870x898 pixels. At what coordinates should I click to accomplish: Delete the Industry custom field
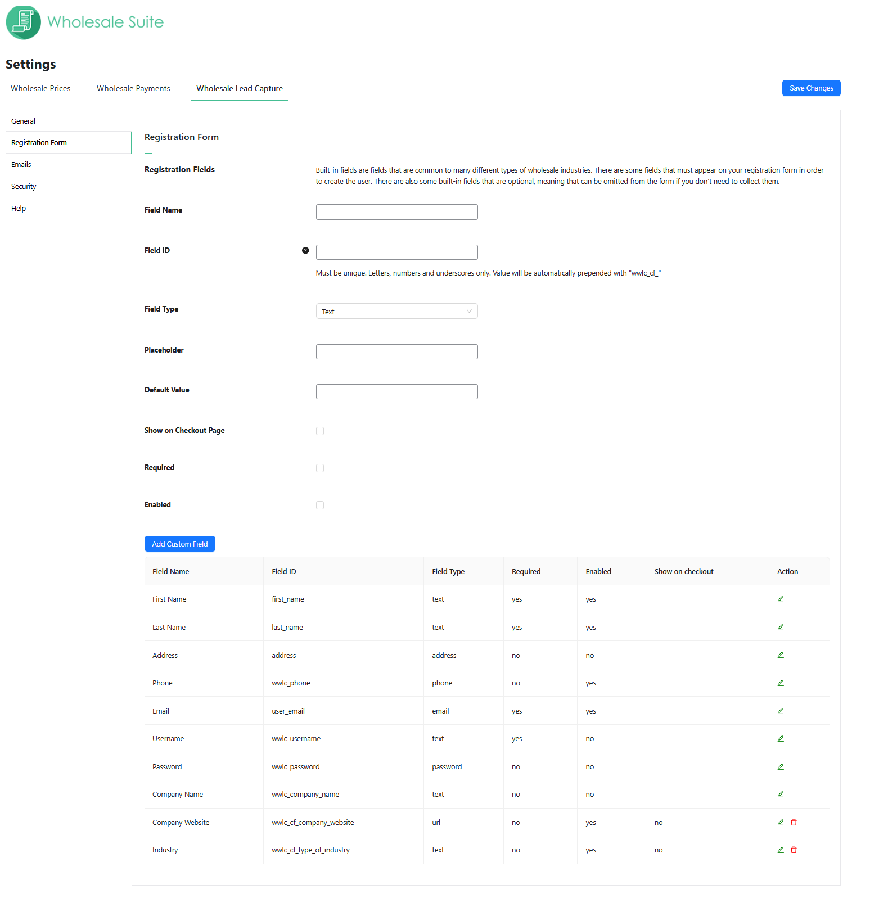(794, 850)
